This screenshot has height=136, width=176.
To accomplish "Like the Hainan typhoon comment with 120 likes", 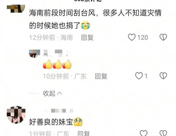I will point(132,37).
